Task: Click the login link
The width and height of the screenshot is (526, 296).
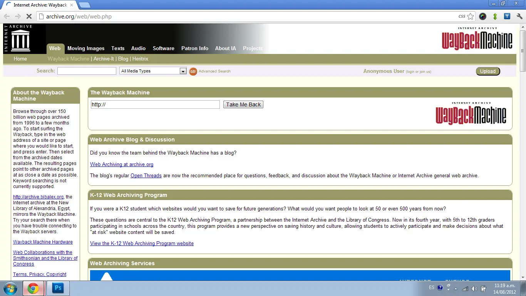Action: pyautogui.click(x=410, y=72)
